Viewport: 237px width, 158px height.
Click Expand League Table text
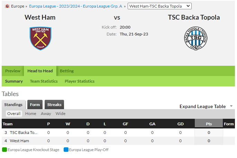click(202, 106)
